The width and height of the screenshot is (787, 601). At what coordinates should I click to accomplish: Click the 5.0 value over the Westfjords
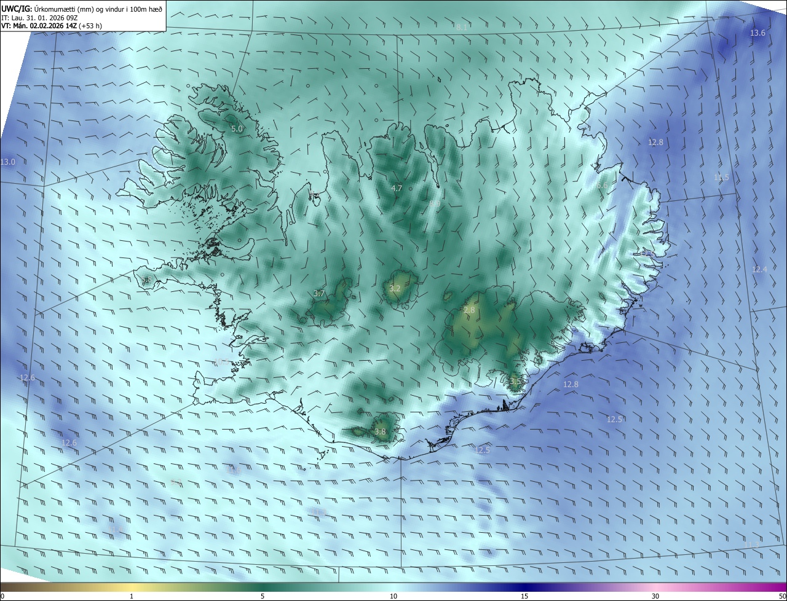[237, 129]
